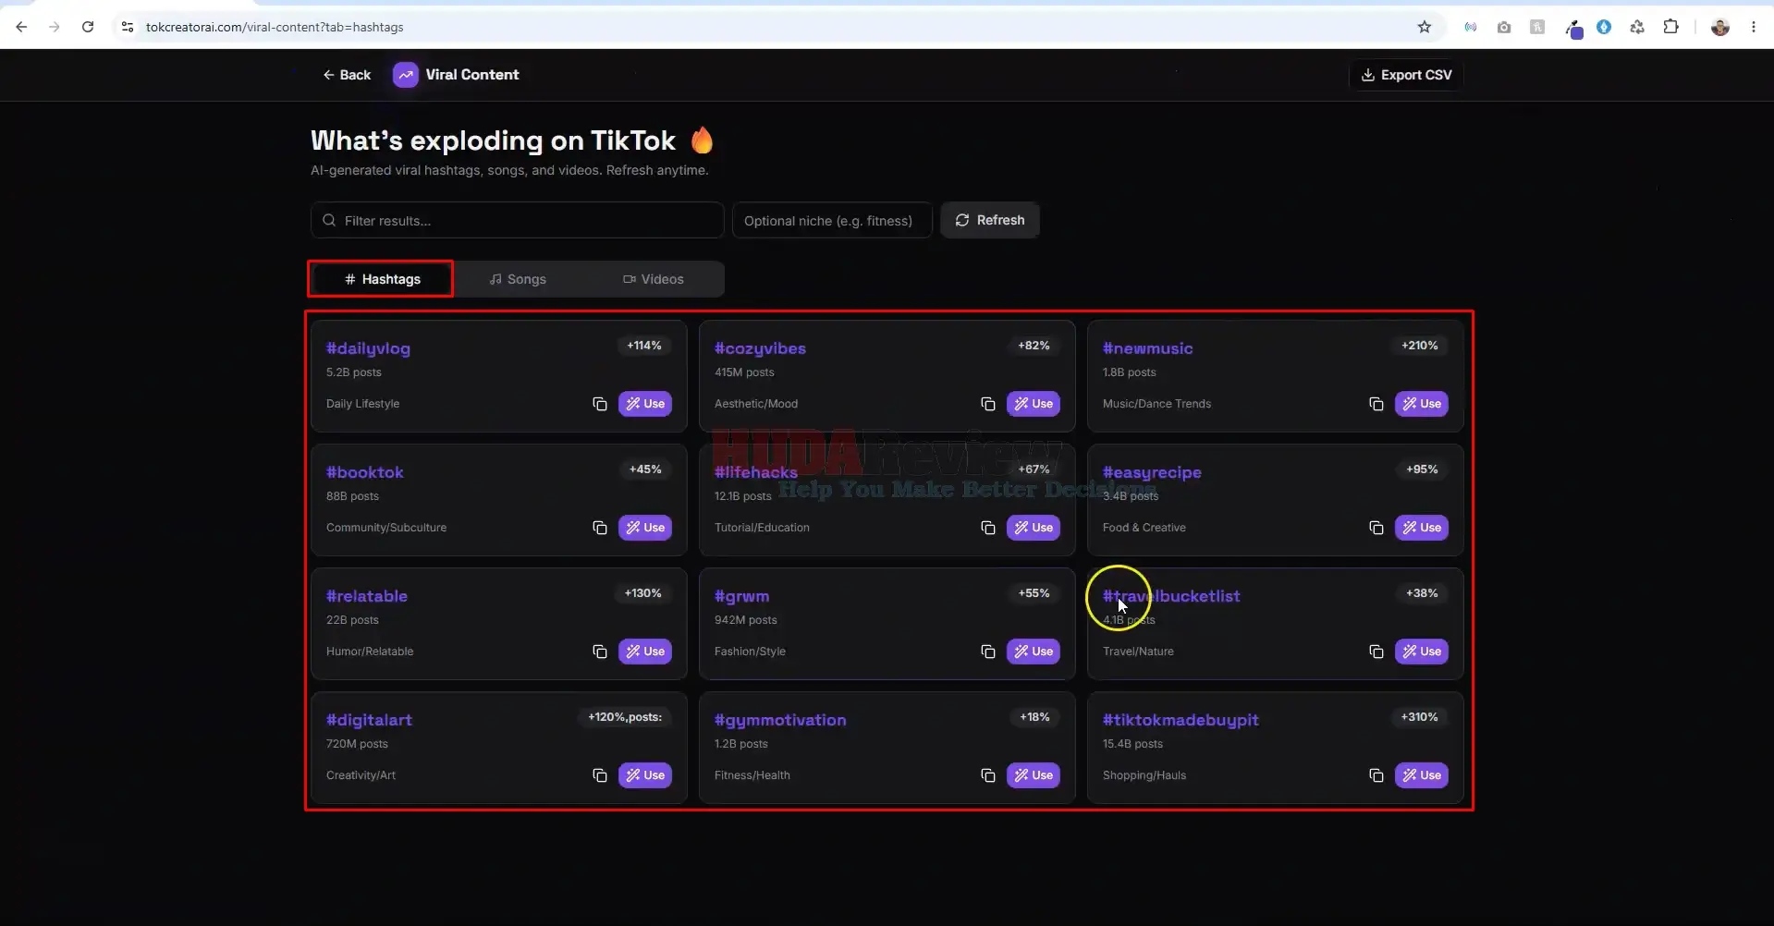
Task: Copy the #lifehacks hashtag
Action: [988, 528]
